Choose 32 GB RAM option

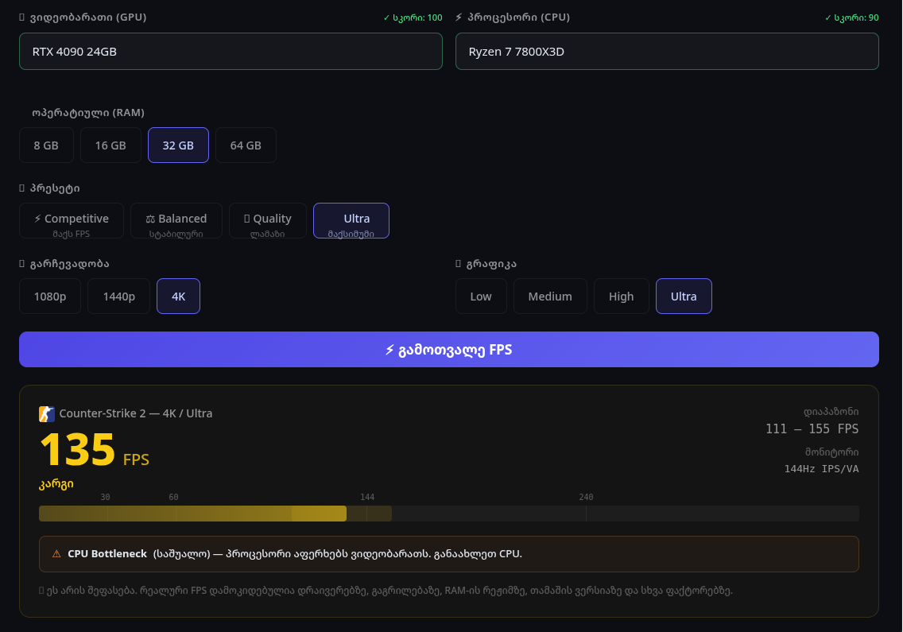[x=178, y=145]
